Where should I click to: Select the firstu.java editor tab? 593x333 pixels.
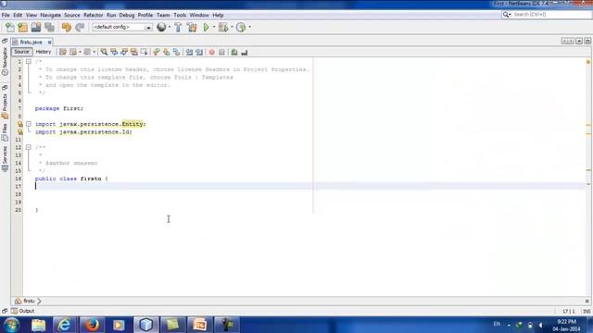tap(31, 42)
